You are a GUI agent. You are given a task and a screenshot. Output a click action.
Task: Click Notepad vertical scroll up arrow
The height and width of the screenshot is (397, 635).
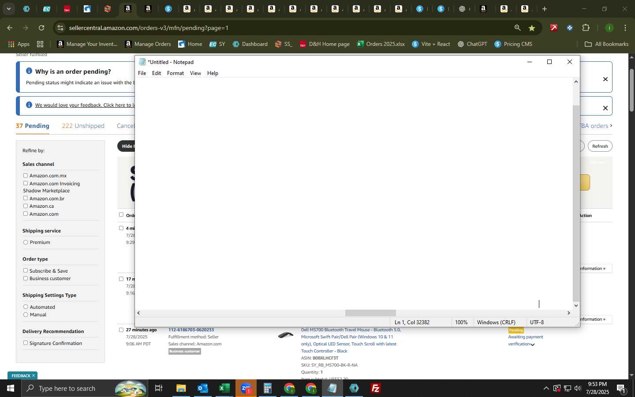pos(576,82)
